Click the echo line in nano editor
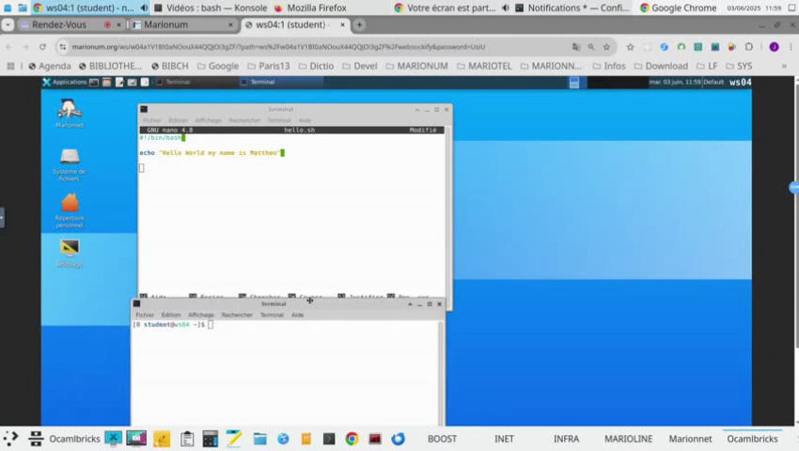The width and height of the screenshot is (799, 451). 211,153
